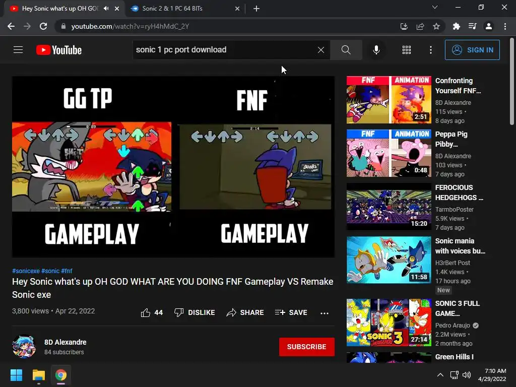Open File Explorer from taskbar
Viewport: 516px width, 387px height.
[38, 375]
